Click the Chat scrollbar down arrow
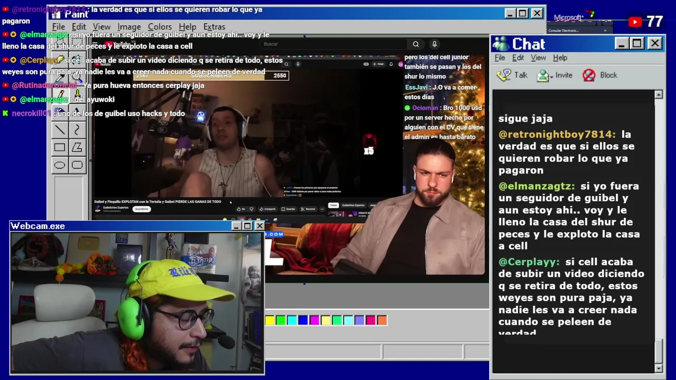 tap(659, 368)
